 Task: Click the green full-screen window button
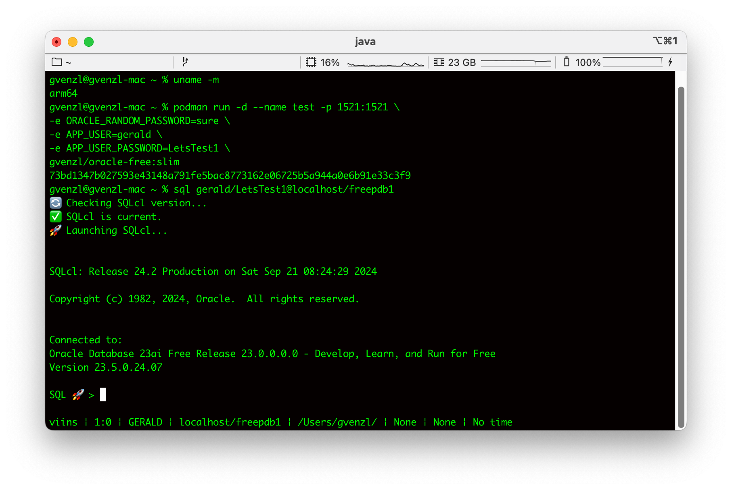click(89, 42)
